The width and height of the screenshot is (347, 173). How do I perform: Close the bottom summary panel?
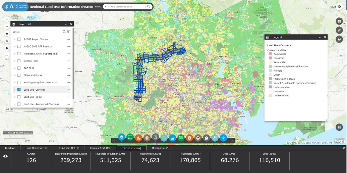344,148
